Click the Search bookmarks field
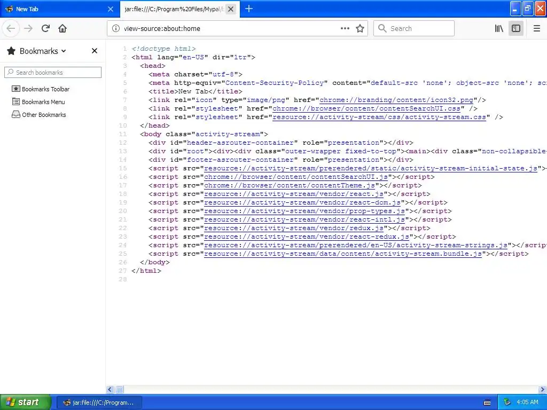This screenshot has height=410, width=547. click(x=53, y=72)
